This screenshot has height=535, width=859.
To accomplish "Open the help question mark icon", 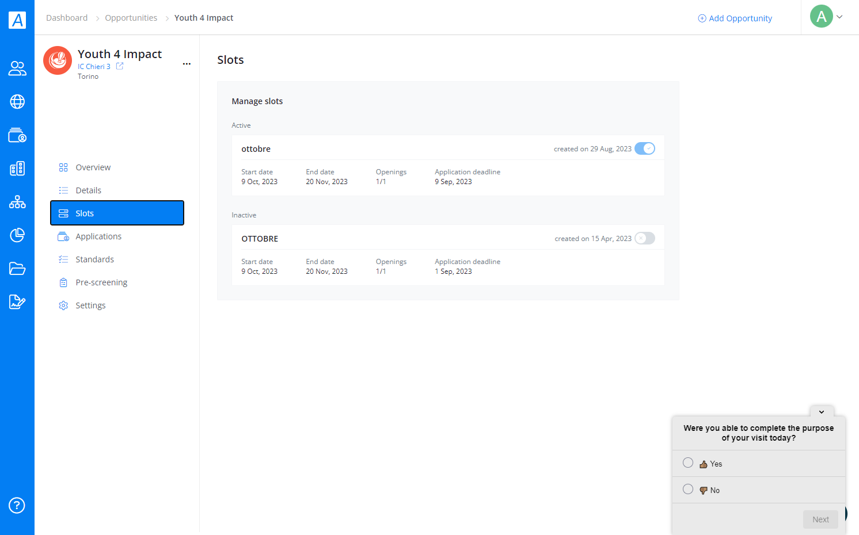I will 17,506.
